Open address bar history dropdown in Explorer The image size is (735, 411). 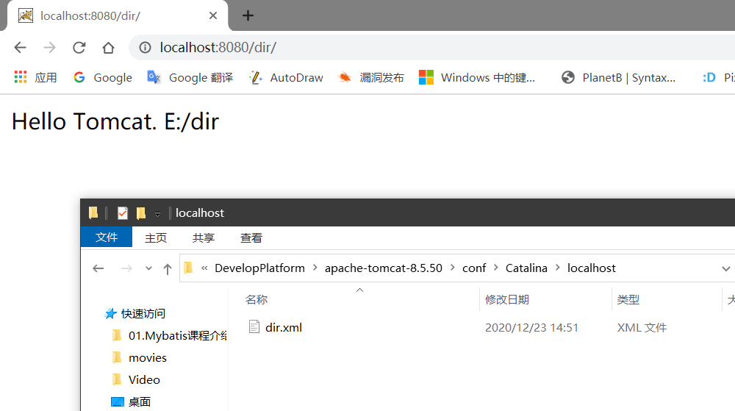click(x=725, y=269)
